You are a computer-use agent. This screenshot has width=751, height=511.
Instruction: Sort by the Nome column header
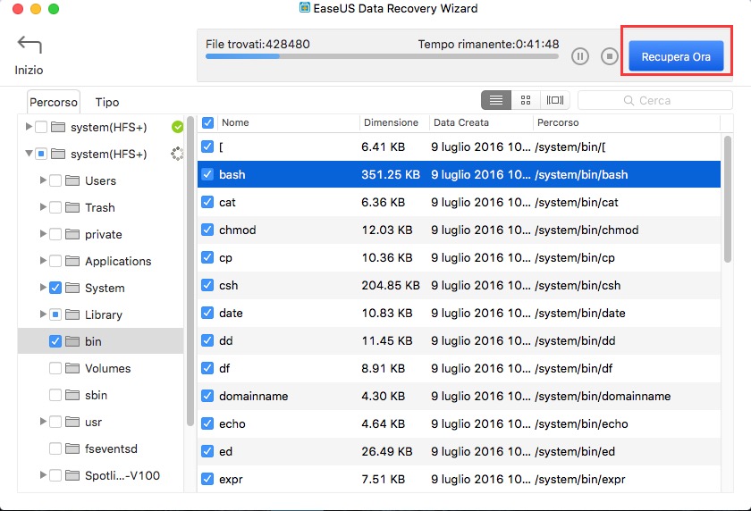tap(289, 123)
